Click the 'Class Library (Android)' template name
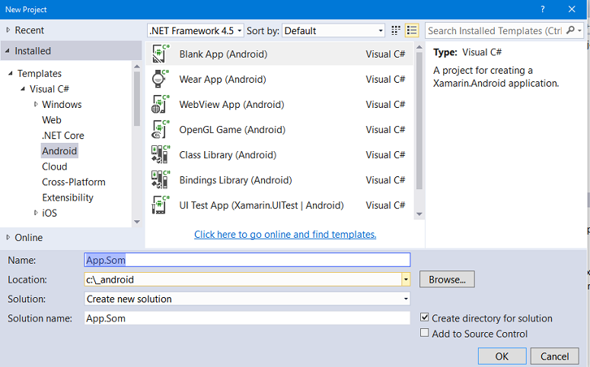The width and height of the screenshot is (590, 367). 228,155
